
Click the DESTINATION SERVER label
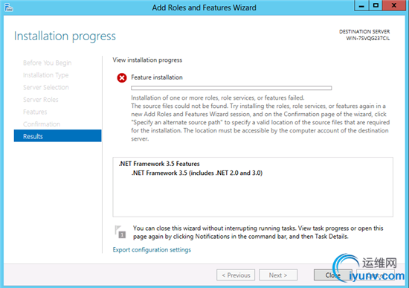(364, 31)
